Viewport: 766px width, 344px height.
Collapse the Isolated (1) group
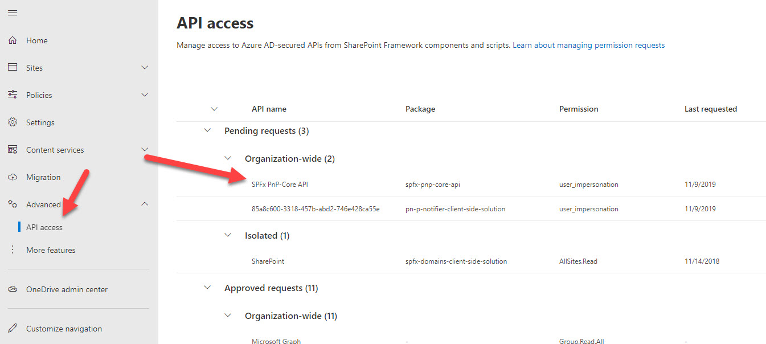(228, 235)
